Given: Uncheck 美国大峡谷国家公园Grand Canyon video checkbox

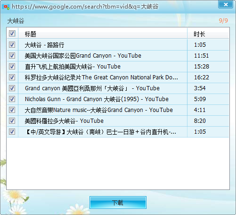Looking at the screenshot, I should pos(12,56).
